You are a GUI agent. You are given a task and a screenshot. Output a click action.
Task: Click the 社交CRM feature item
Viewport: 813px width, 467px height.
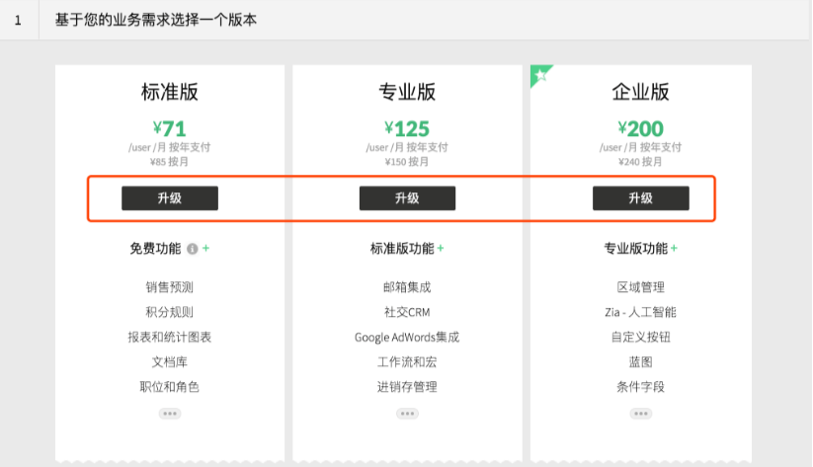tap(407, 312)
